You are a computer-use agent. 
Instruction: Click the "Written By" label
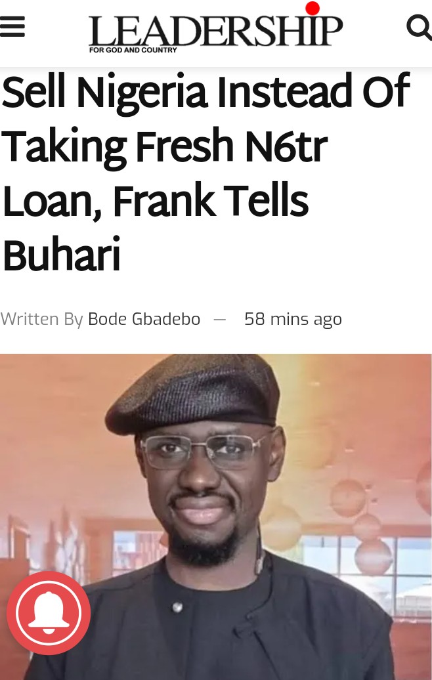[x=41, y=319]
